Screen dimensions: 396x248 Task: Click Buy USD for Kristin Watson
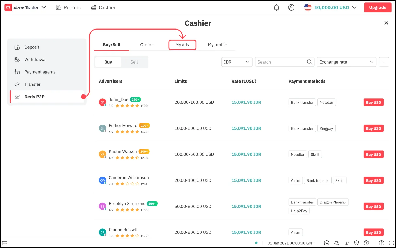[x=374, y=154]
